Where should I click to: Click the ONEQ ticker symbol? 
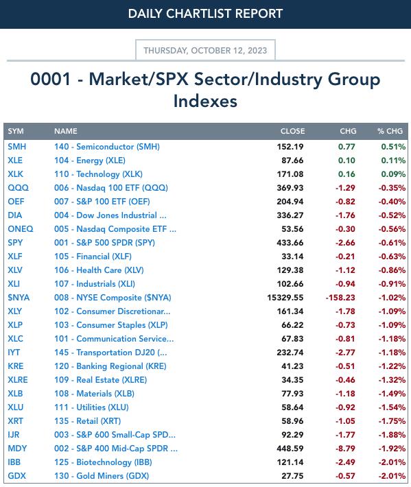[x=21, y=229]
